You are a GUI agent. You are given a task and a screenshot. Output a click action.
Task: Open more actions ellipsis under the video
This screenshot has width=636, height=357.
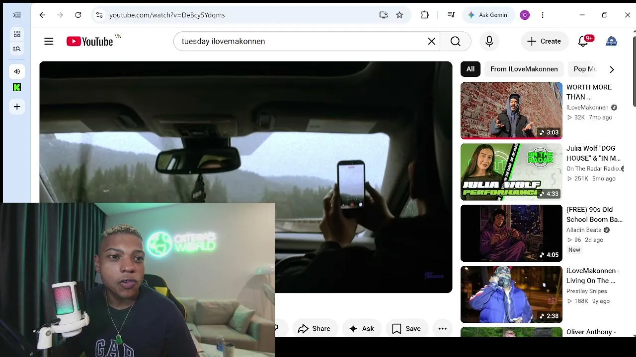tap(442, 328)
